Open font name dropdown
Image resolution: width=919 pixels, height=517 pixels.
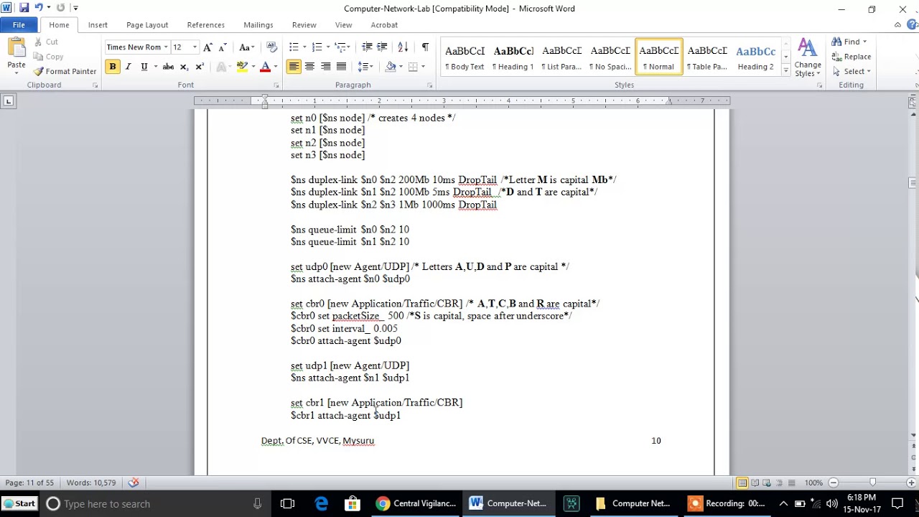(x=166, y=47)
